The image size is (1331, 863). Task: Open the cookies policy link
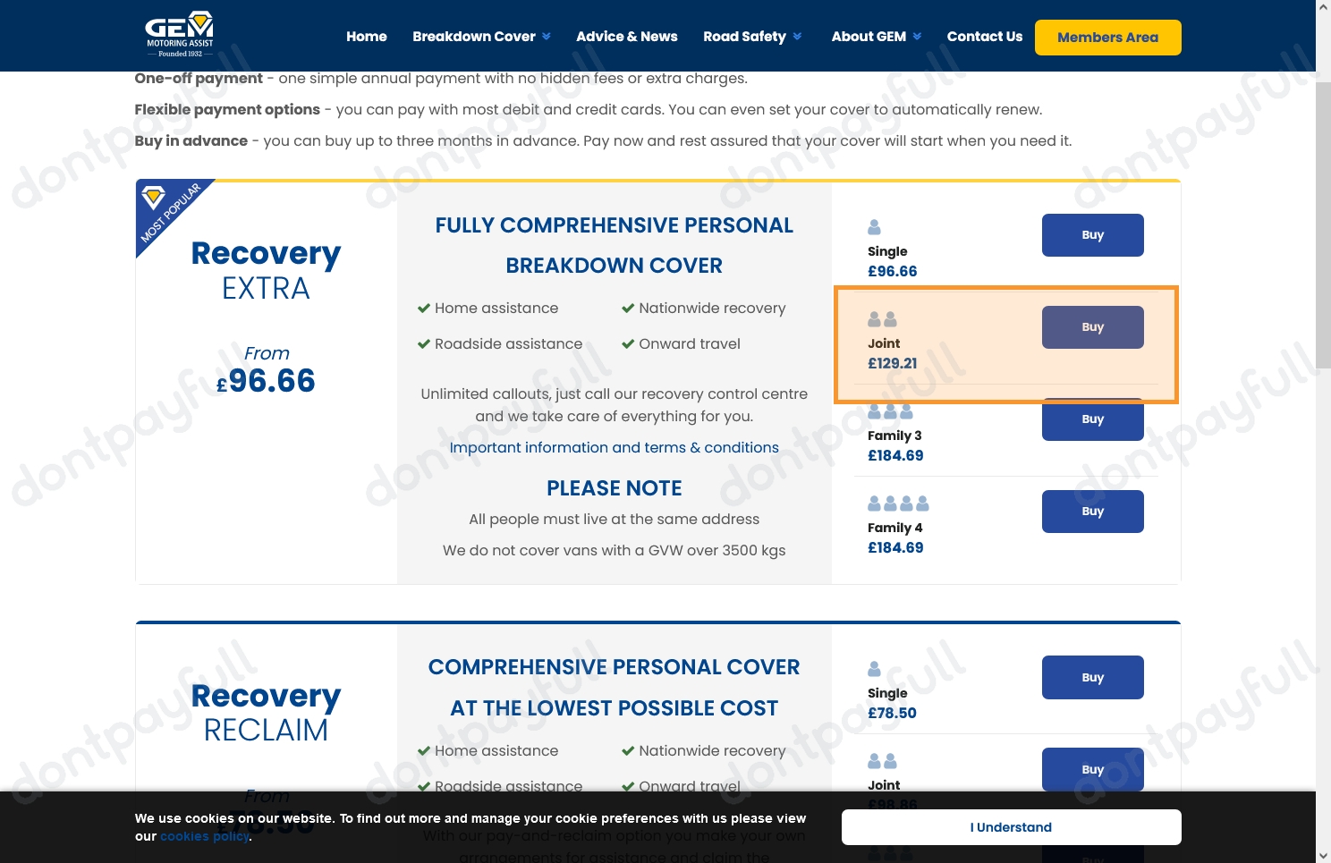[x=204, y=836]
